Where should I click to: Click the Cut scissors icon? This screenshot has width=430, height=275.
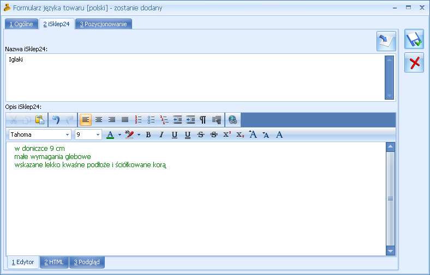(14, 120)
